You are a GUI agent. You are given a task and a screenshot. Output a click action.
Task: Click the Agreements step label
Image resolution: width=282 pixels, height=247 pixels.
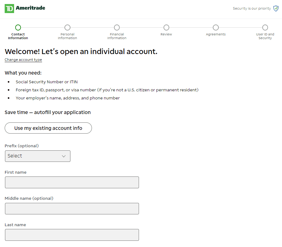click(216, 34)
